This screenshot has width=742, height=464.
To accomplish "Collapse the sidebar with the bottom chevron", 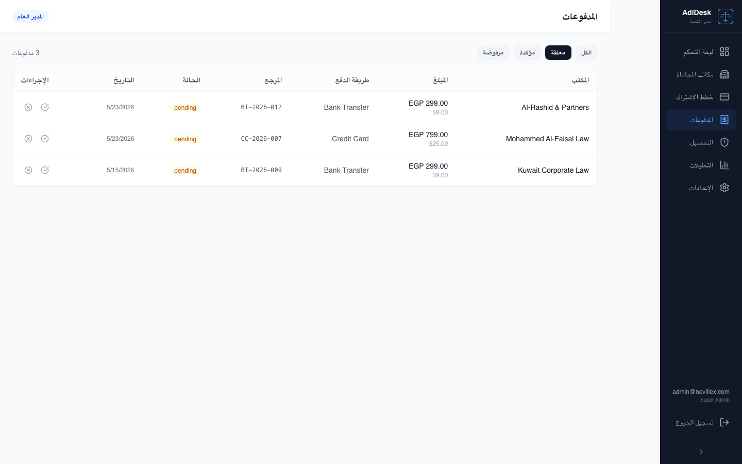I will click(x=701, y=452).
